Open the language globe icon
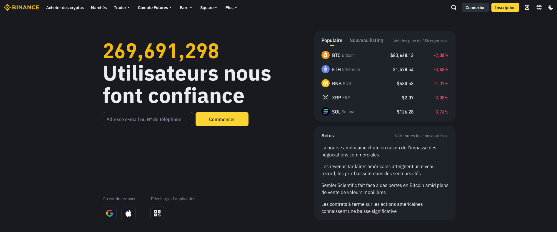The height and width of the screenshot is (232, 557). tap(539, 7)
